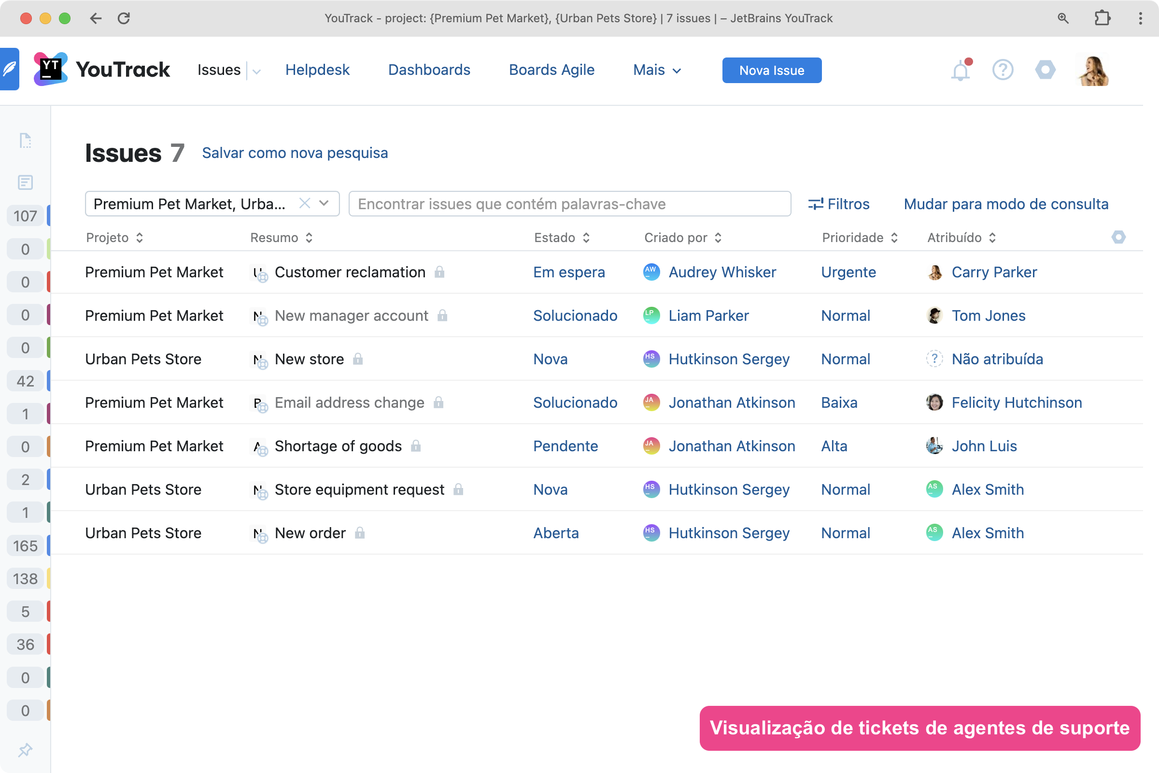Click the help question mark icon
The image size is (1159, 773).
tap(1003, 70)
